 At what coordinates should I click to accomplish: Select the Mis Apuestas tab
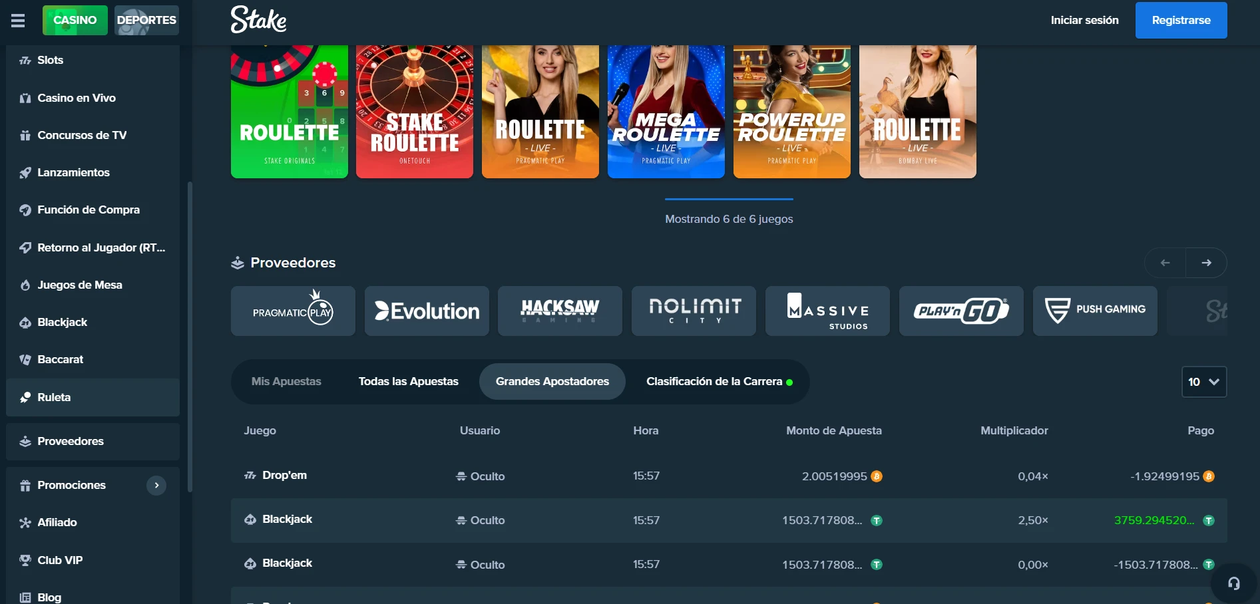286,381
